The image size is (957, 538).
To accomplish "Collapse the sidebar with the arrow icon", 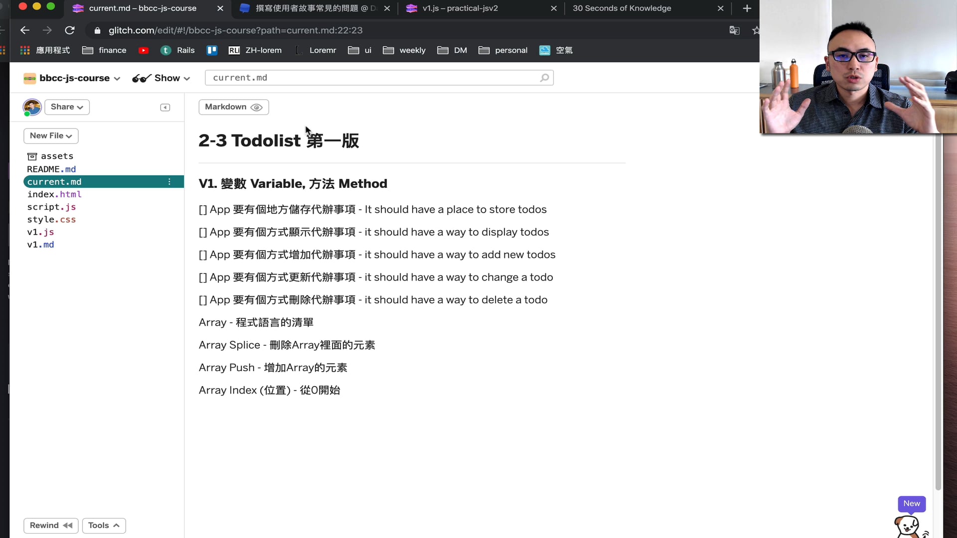I will click(165, 108).
